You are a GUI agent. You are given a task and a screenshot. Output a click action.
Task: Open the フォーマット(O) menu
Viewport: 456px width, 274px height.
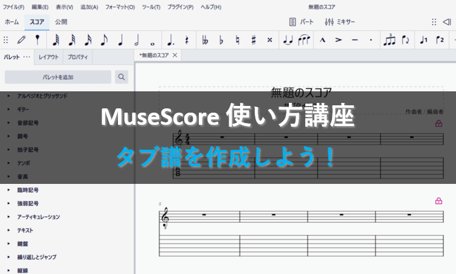(x=121, y=7)
